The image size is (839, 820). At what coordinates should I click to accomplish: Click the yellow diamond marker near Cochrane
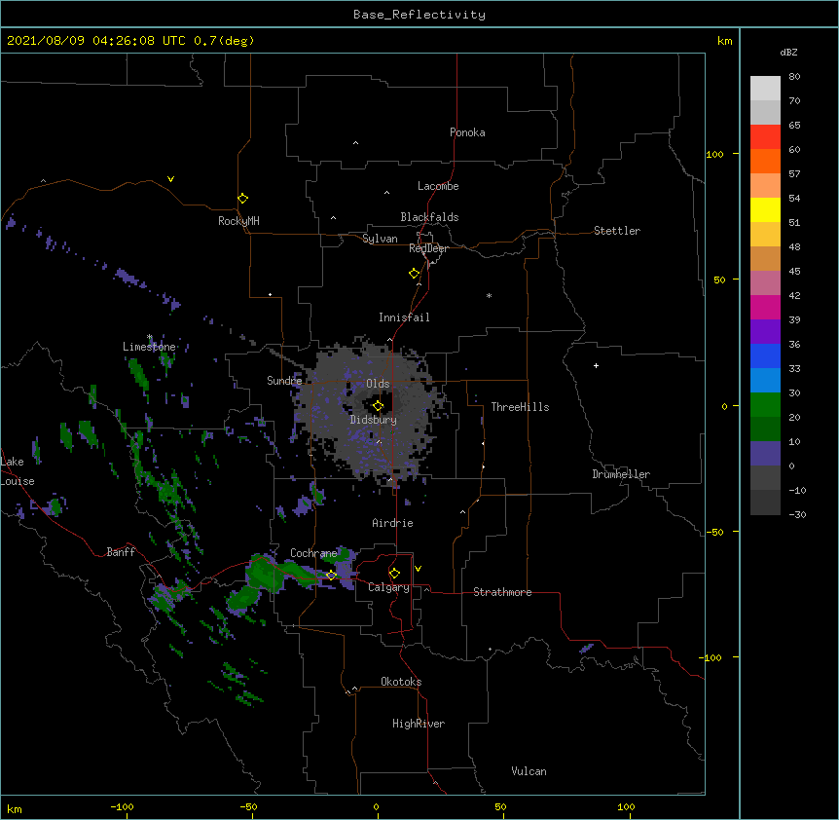click(x=331, y=576)
